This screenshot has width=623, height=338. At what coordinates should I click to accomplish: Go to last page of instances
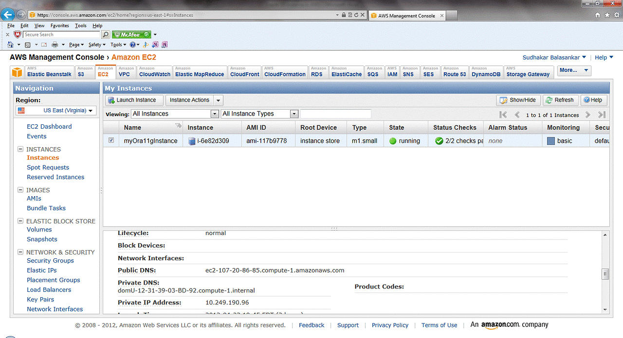click(602, 115)
